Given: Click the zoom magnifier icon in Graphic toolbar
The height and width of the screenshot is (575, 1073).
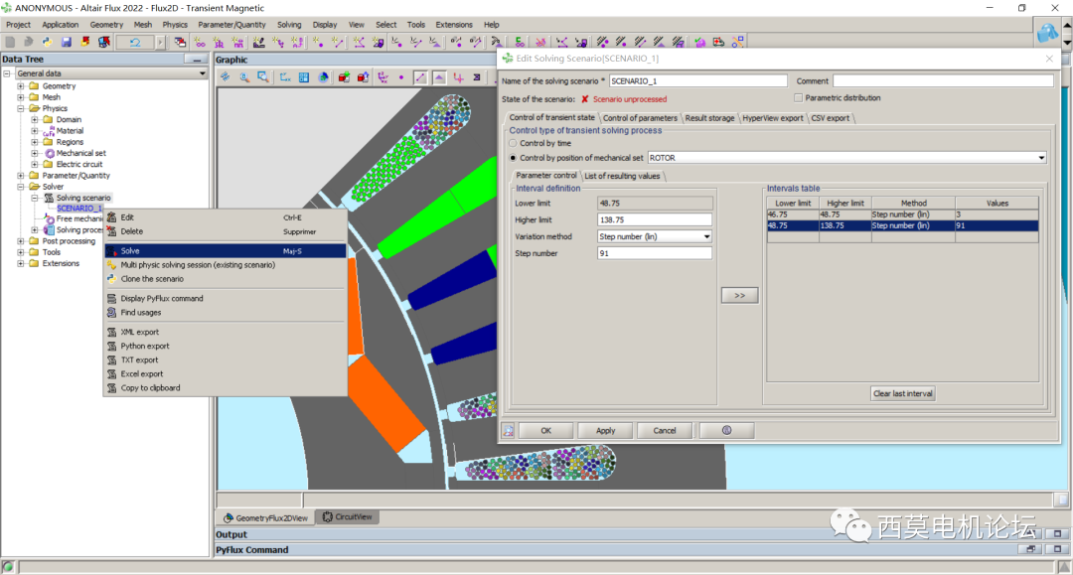Looking at the screenshot, I should 244,77.
